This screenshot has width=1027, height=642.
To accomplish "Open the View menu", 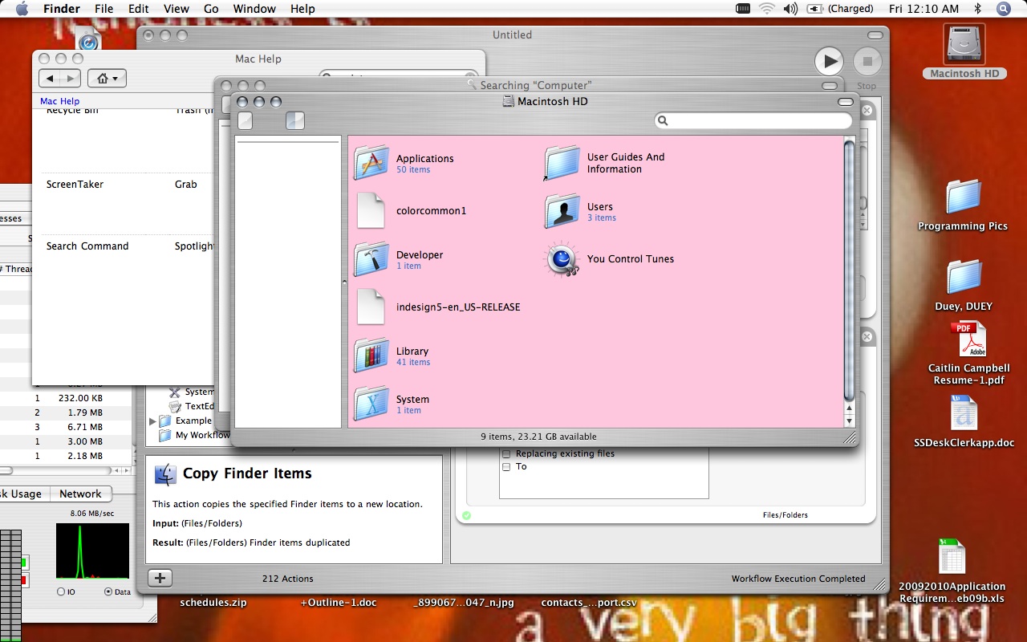I will (x=176, y=9).
